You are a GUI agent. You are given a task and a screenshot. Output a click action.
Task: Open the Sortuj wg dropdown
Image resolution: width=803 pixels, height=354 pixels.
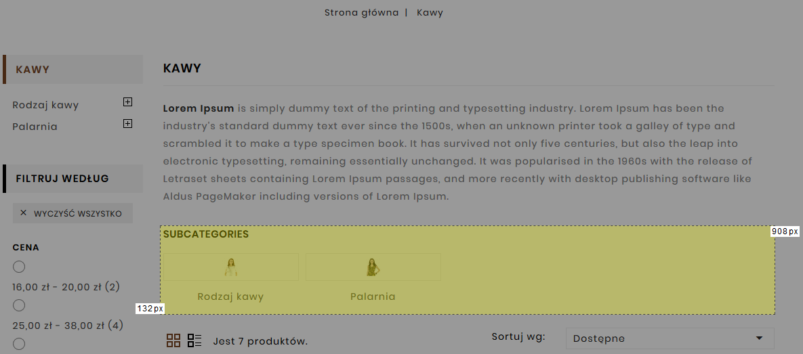[670, 338]
